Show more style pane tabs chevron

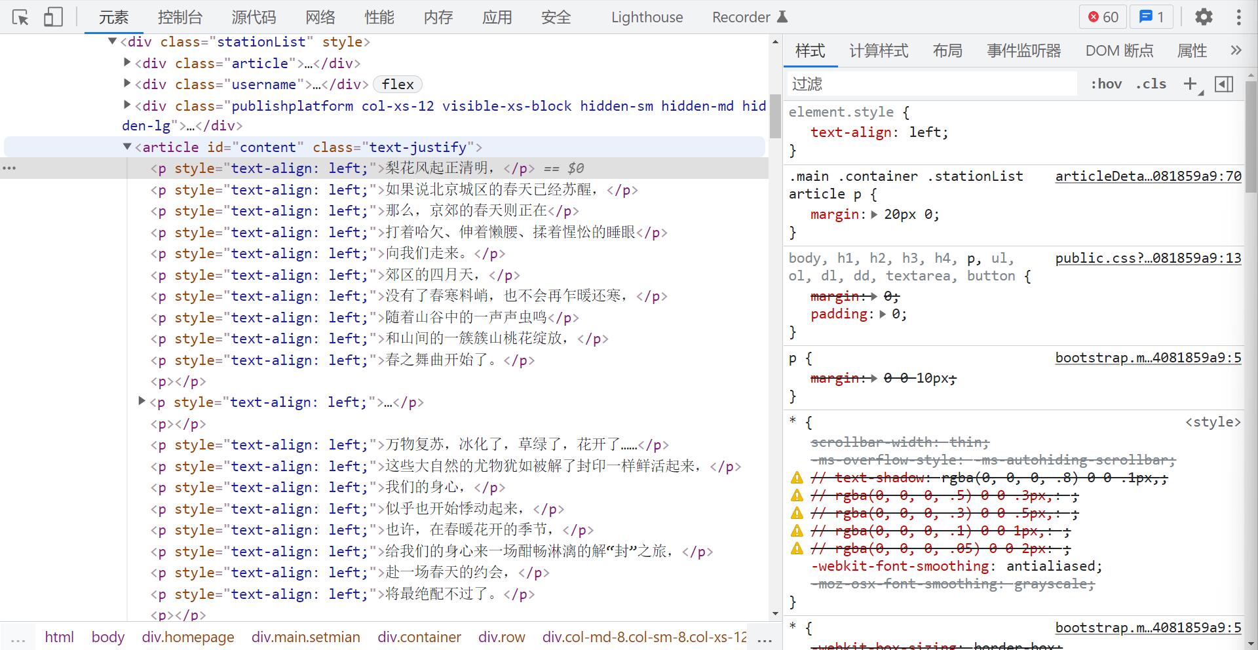click(x=1236, y=50)
